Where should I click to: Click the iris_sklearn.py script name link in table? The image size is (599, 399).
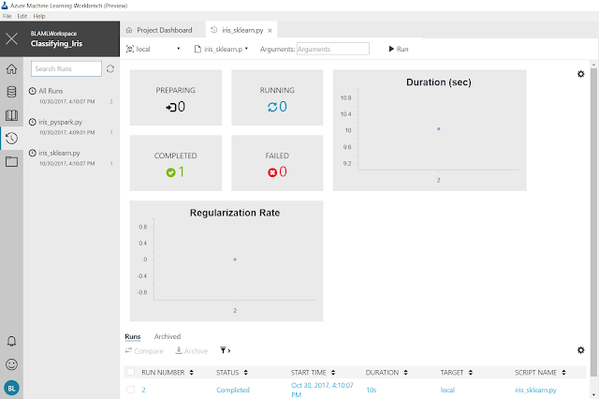pyautogui.click(x=535, y=390)
